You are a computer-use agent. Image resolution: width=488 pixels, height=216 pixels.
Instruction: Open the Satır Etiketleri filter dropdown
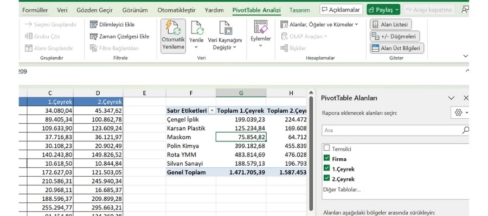[x=211, y=110]
